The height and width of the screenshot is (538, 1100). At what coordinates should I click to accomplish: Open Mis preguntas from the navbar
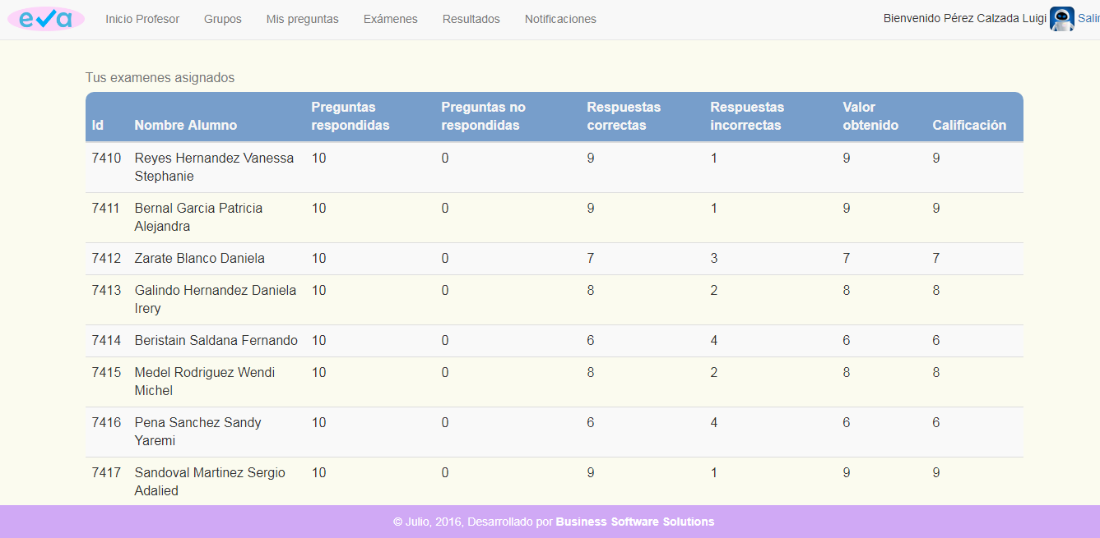coord(302,18)
